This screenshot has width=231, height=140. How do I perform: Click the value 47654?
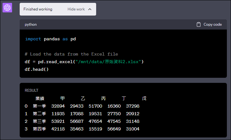click(x=95, y=122)
